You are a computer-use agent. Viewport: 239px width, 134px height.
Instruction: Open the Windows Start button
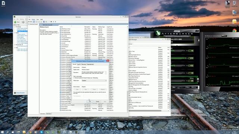2,132
